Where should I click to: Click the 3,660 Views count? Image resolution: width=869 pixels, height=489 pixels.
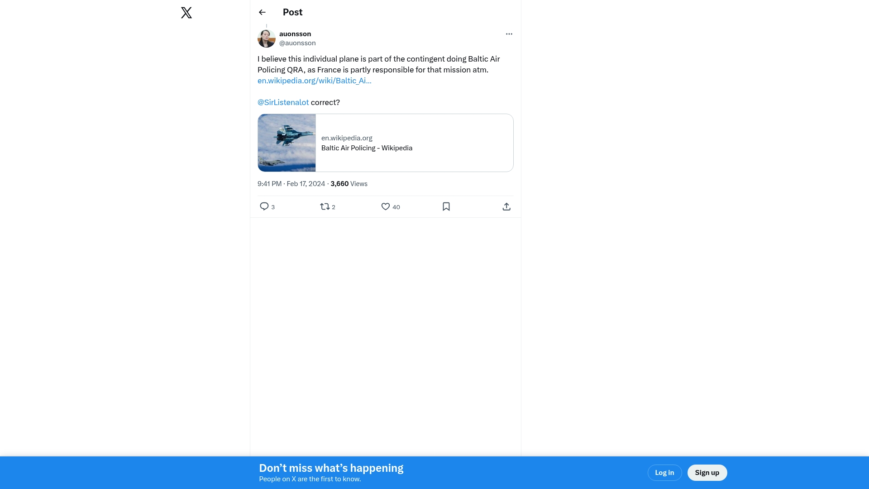click(x=349, y=184)
